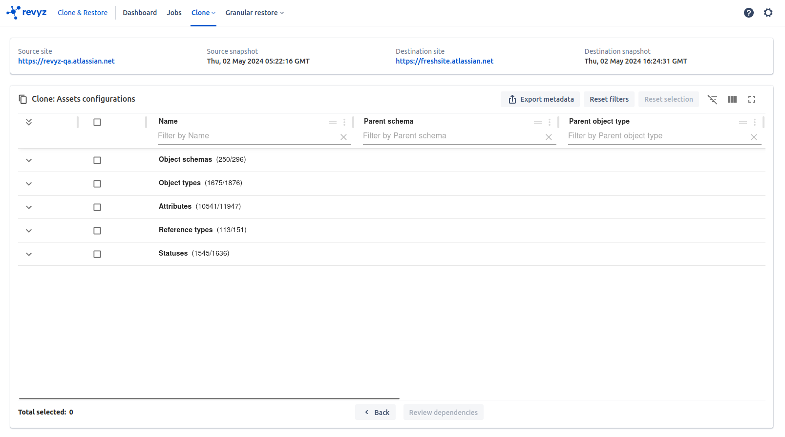Open the revyz-qa.atlassian.net source link
This screenshot has height=437, width=785.
[x=66, y=61]
